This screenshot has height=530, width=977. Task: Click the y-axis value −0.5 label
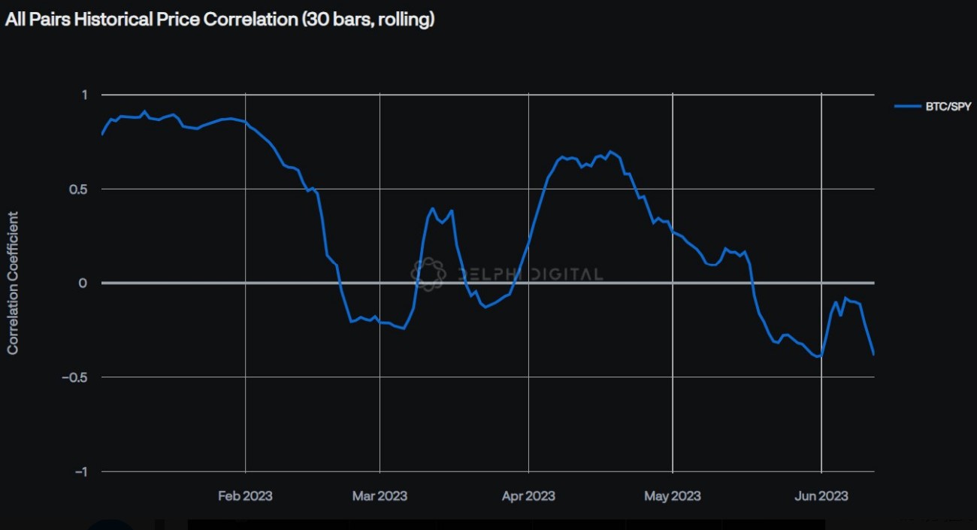tap(75, 377)
